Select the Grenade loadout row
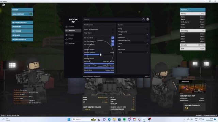The image size is (218, 122). (192, 45)
